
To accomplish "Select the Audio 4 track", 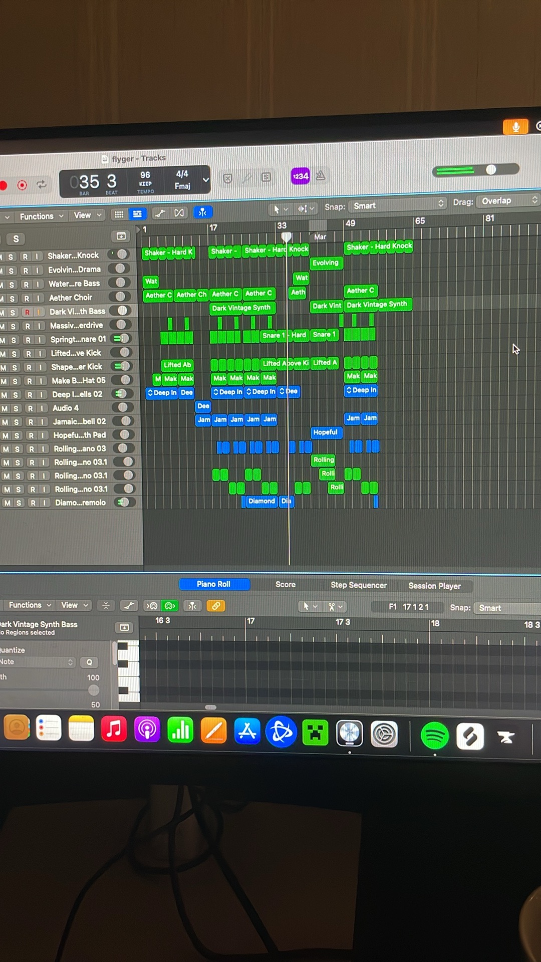I will point(66,408).
